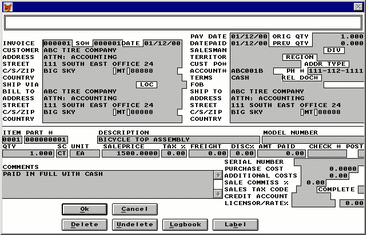Screen dimensions: 367x236
Task: Click the SHIP TO zip code 88888
Action: pyautogui.click(x=329, y=112)
